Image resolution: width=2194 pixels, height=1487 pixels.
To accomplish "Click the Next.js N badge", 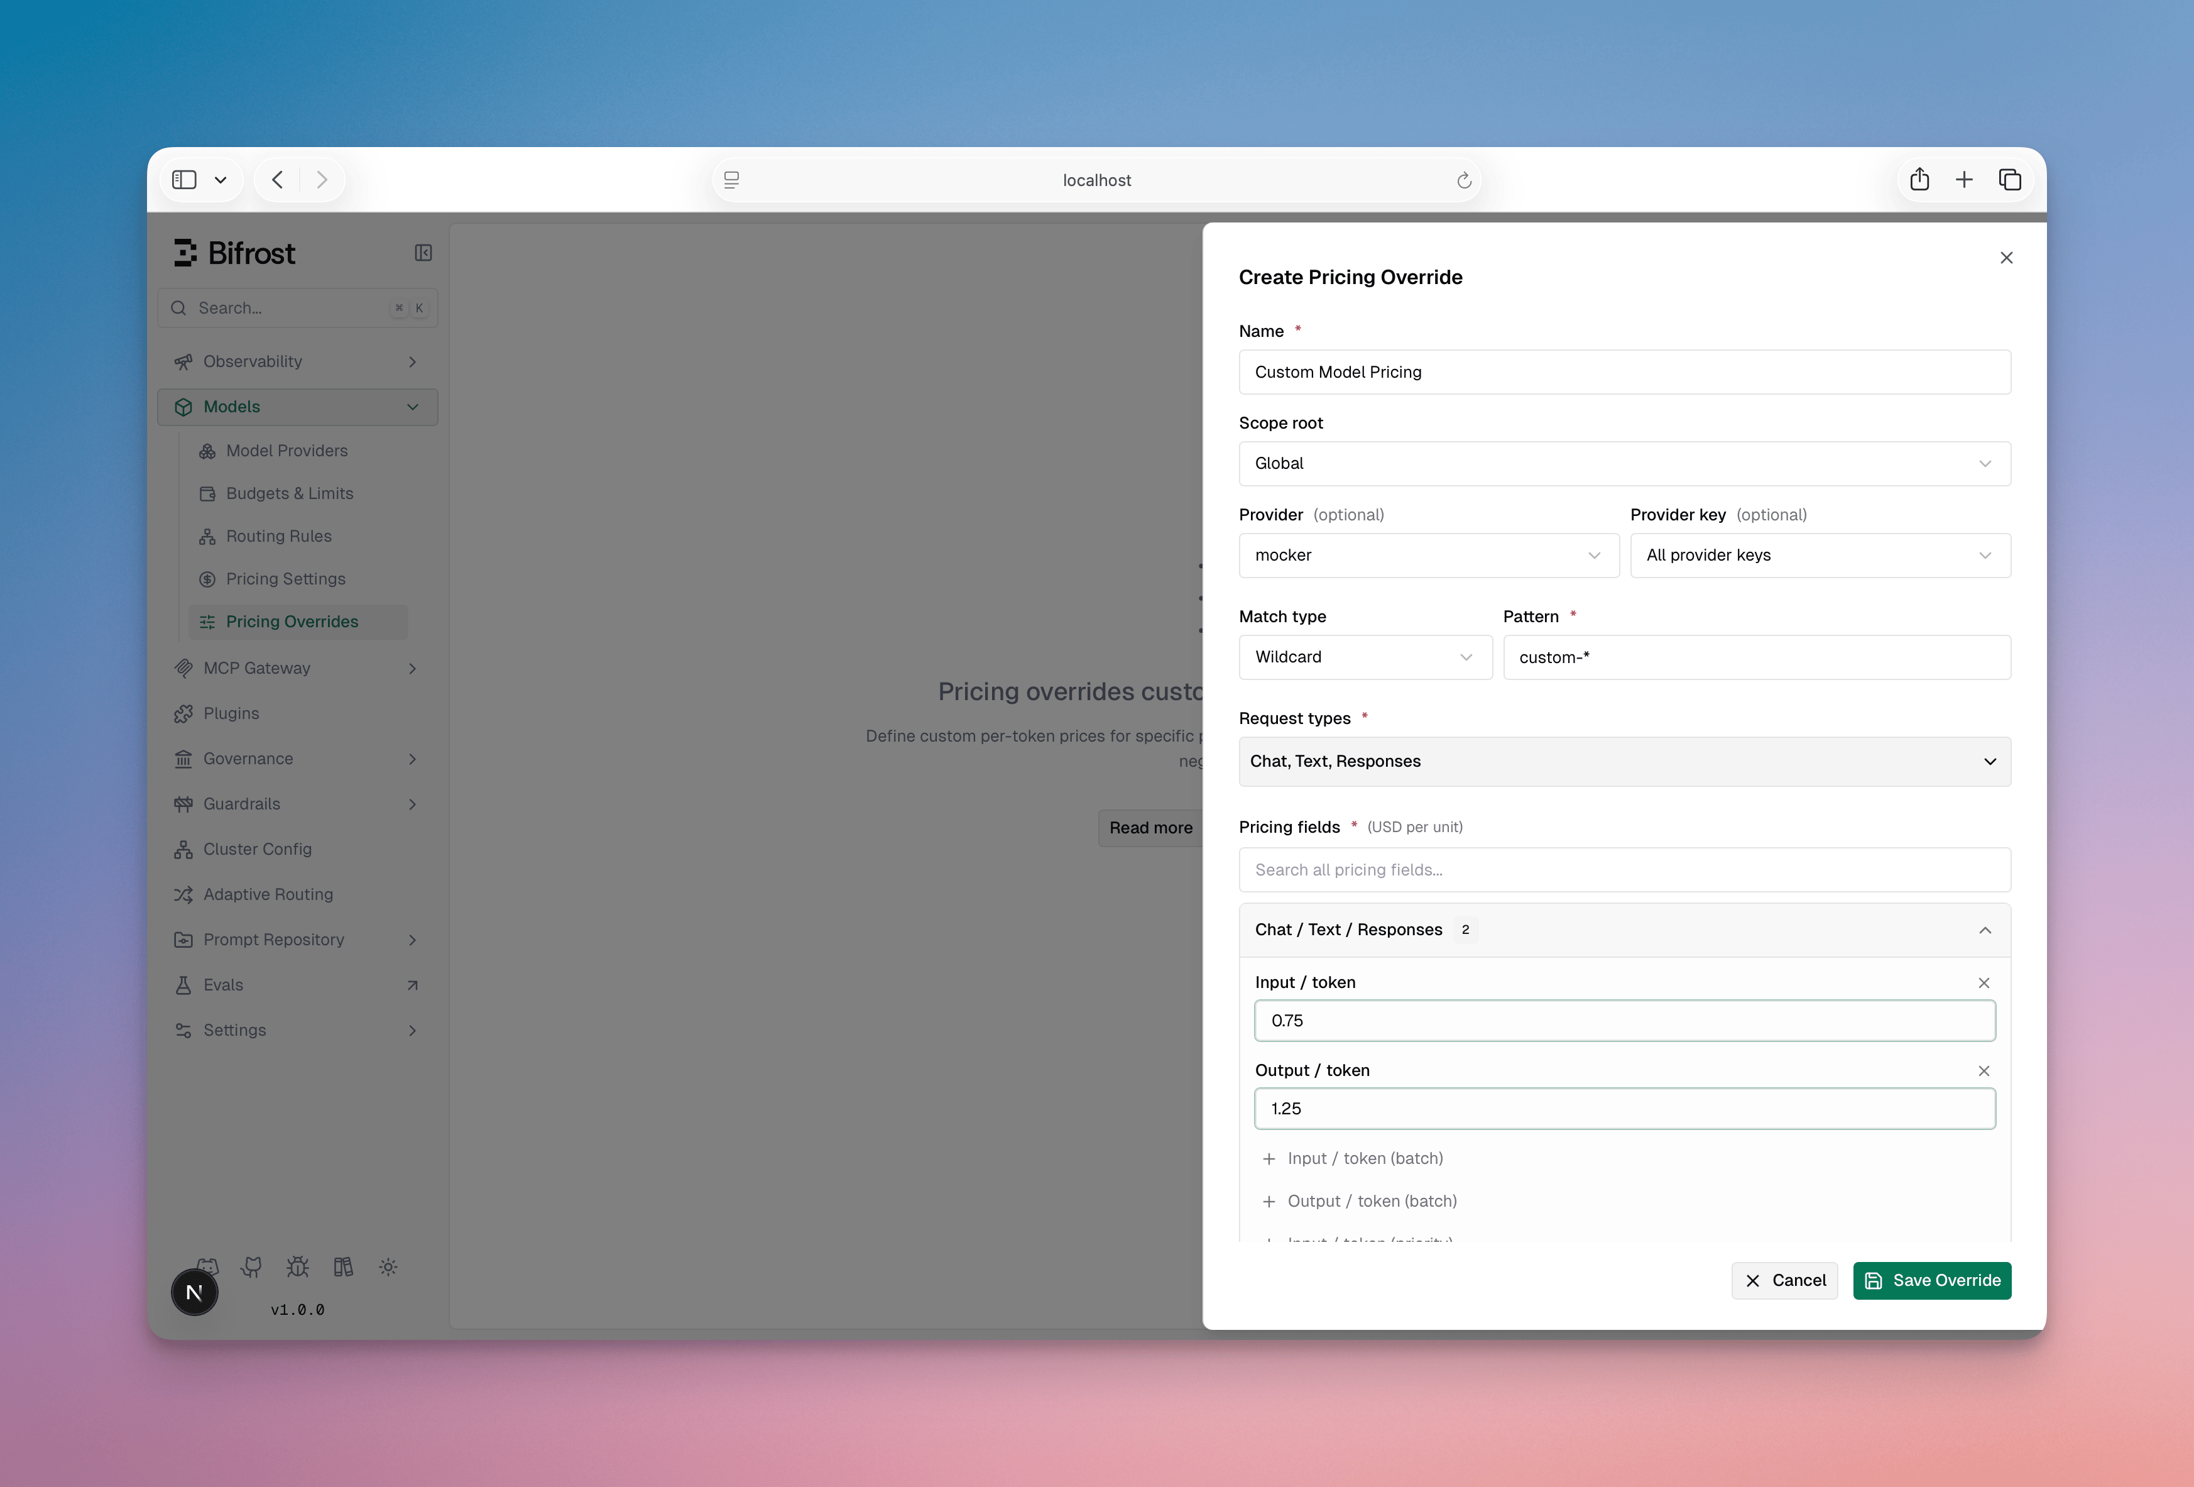I will click(195, 1293).
